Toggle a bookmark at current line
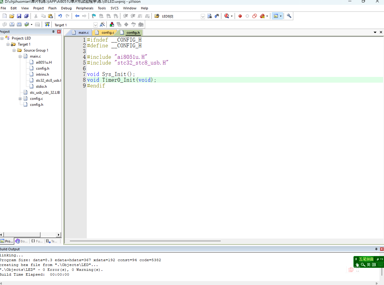 click(x=94, y=16)
